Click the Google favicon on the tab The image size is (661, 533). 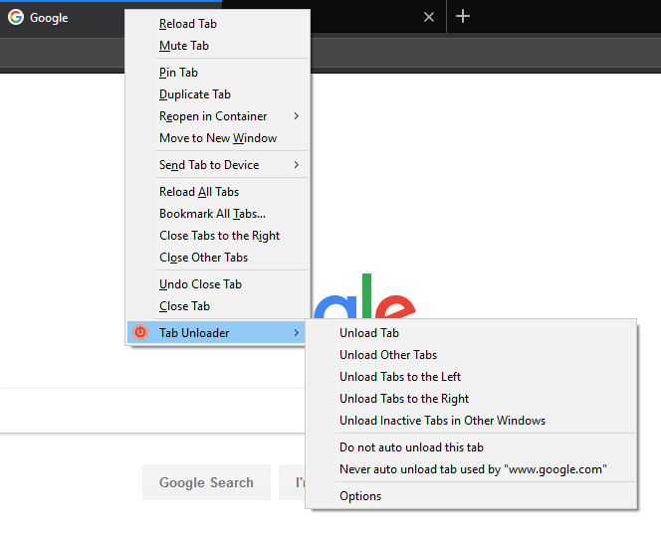(x=16, y=17)
